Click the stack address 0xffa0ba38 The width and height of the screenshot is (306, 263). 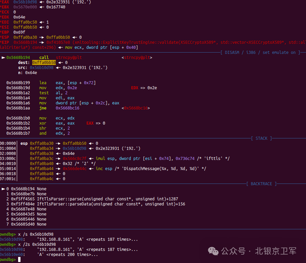pyautogui.click(x=42, y=154)
